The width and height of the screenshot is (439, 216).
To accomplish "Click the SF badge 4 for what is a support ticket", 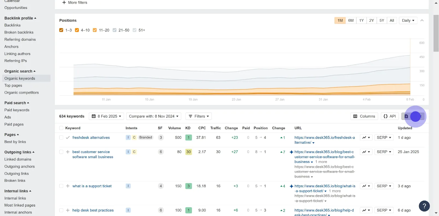I will tap(161, 186).
